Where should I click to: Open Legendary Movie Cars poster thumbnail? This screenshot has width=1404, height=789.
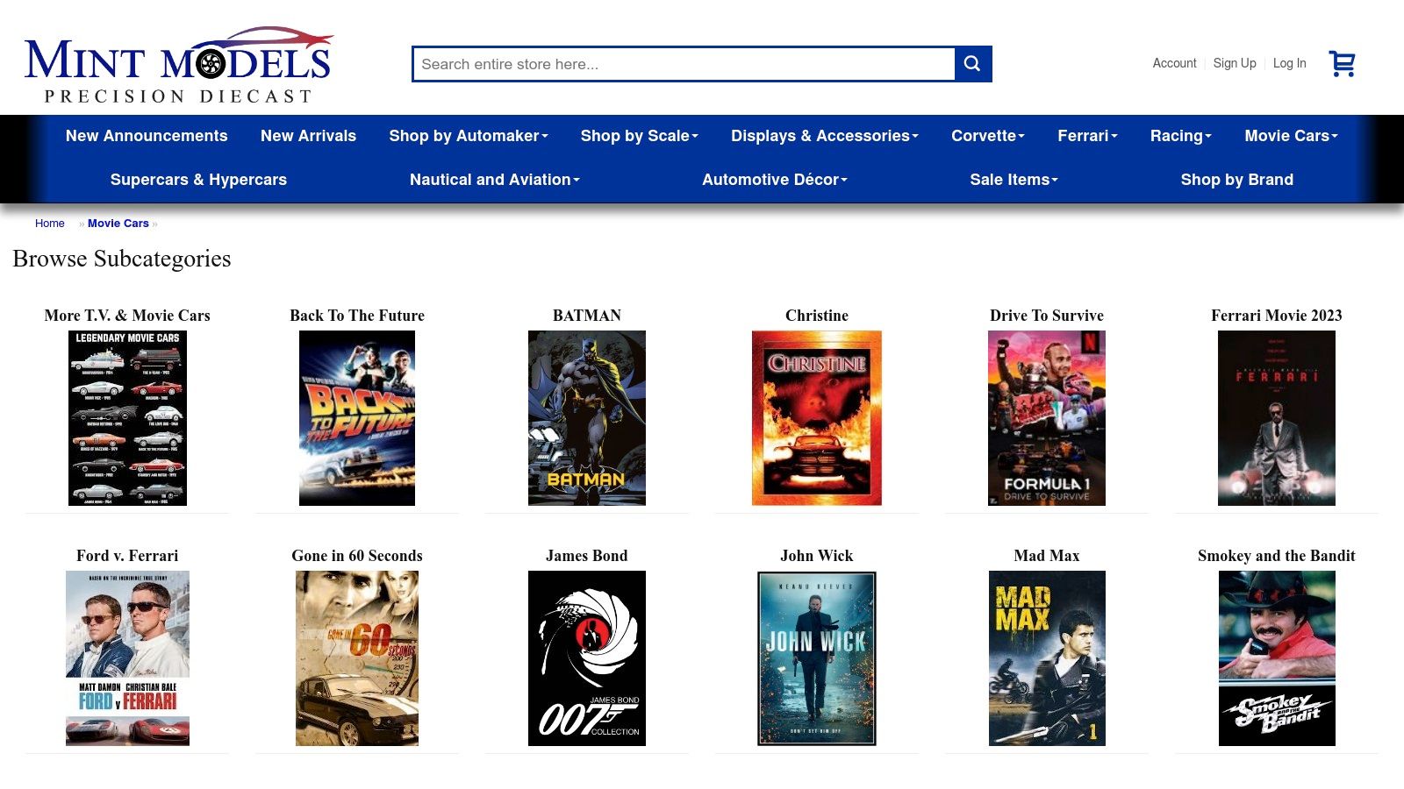click(127, 418)
